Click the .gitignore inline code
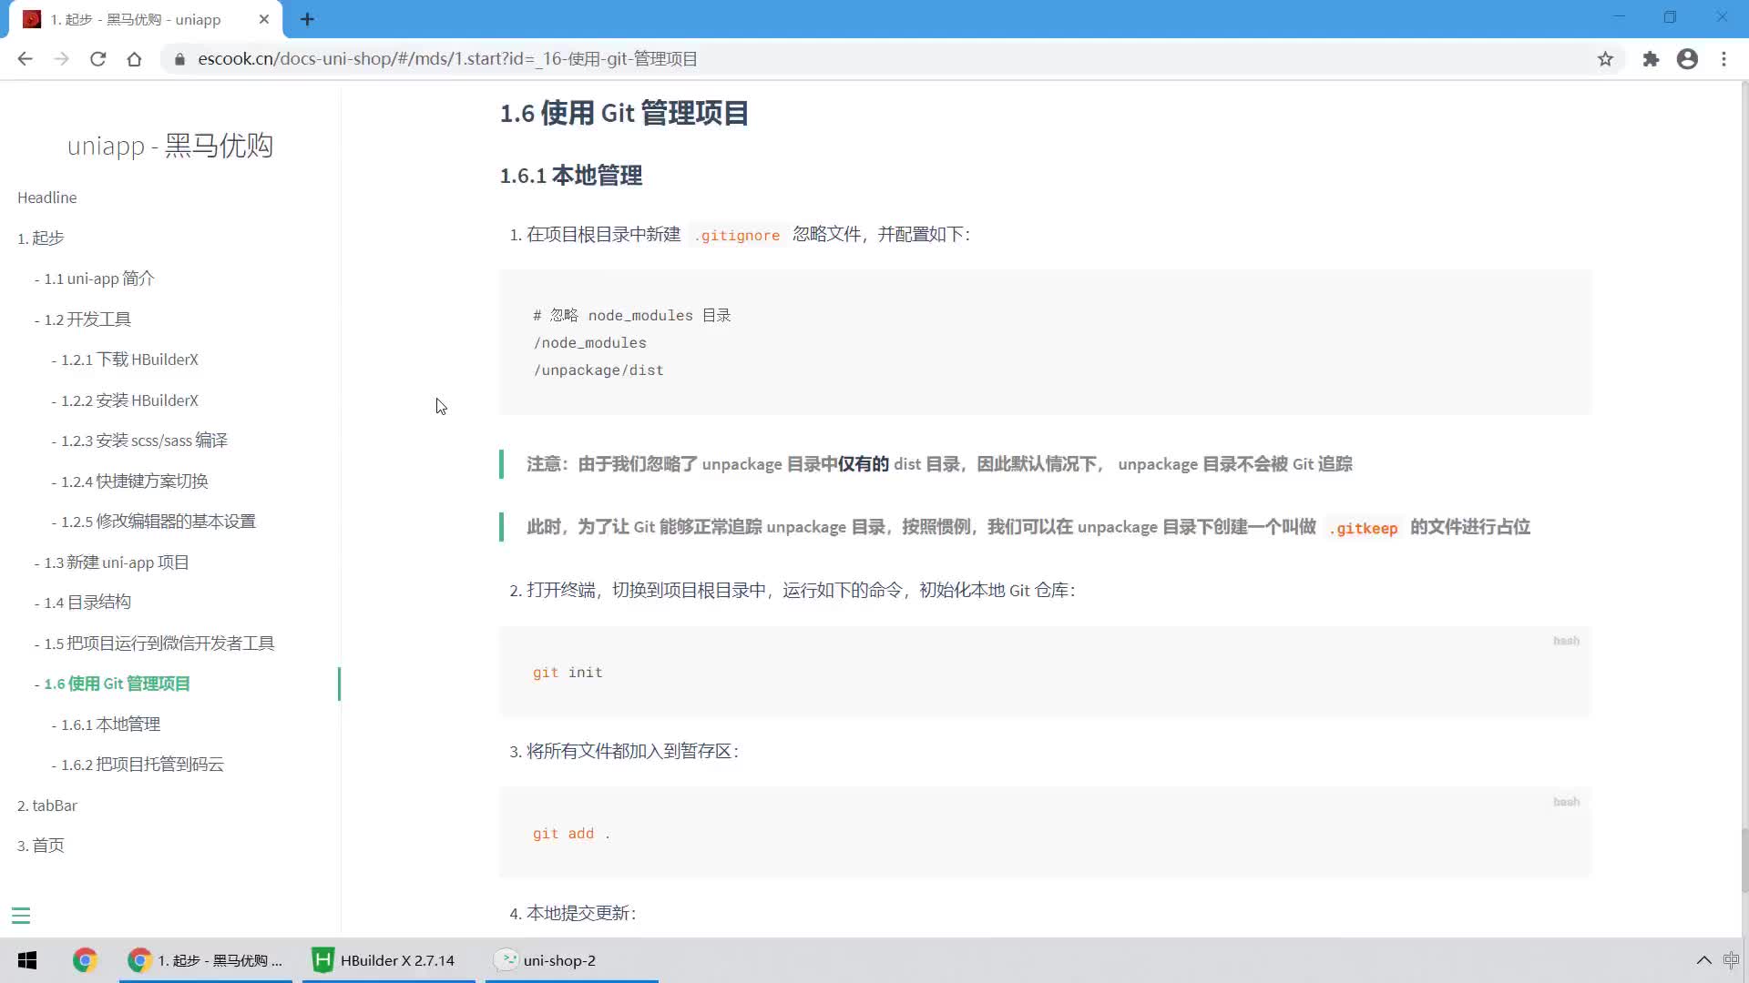 [x=737, y=235]
